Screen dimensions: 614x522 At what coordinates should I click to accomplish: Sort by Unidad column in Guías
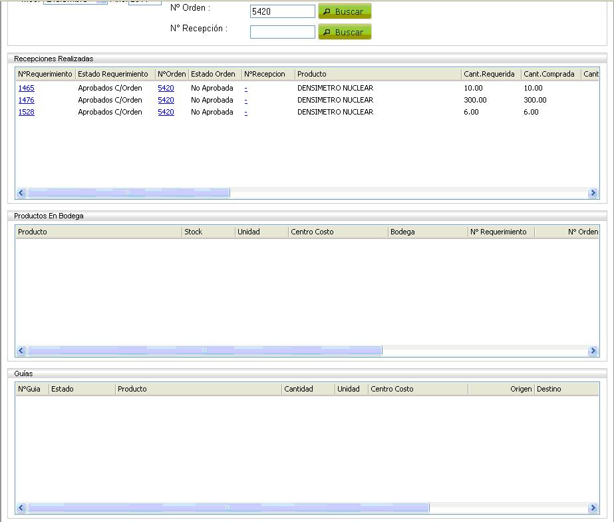351,389
